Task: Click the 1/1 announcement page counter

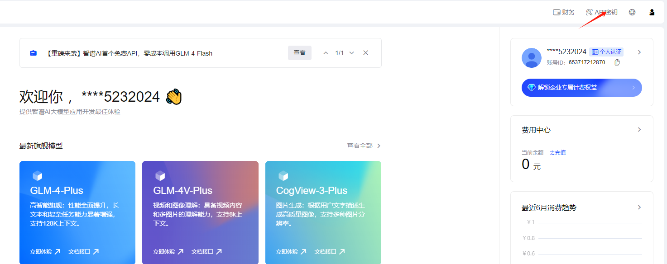Action: [x=340, y=53]
